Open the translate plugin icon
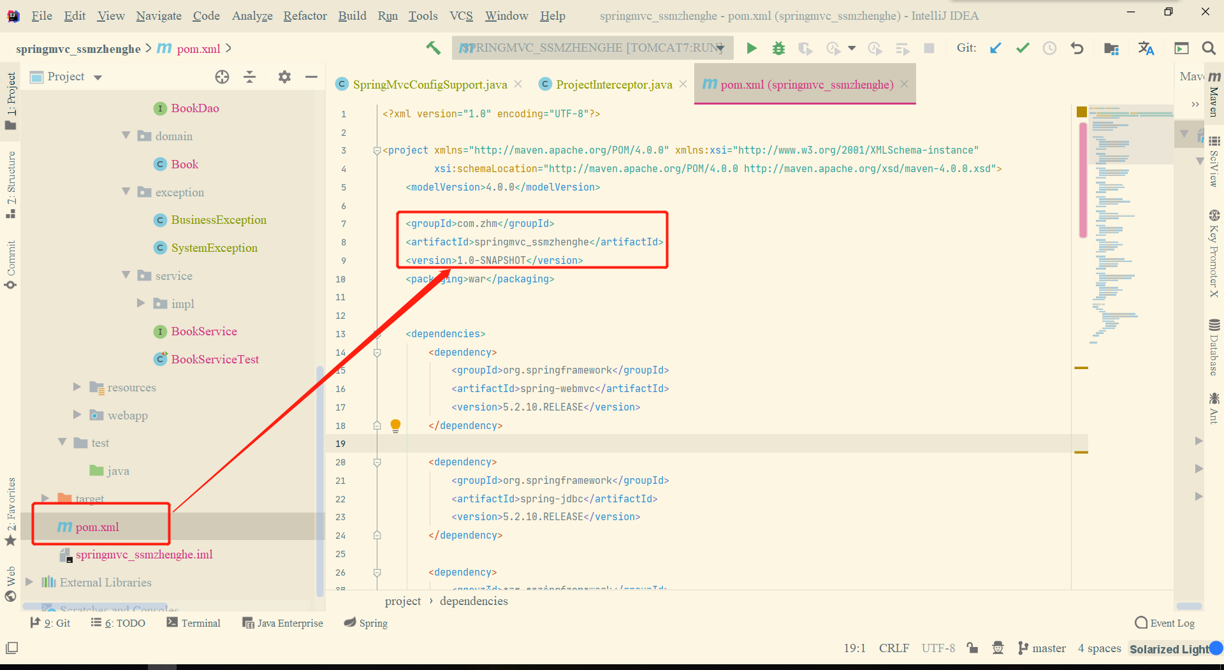 [x=1146, y=48]
